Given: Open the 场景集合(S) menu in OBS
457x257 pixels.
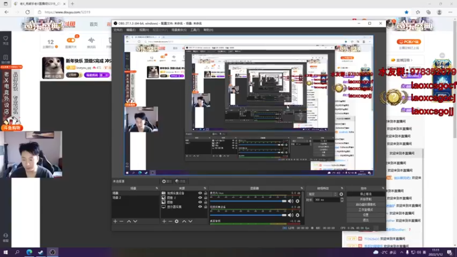Looking at the screenshot, I should point(179,30).
